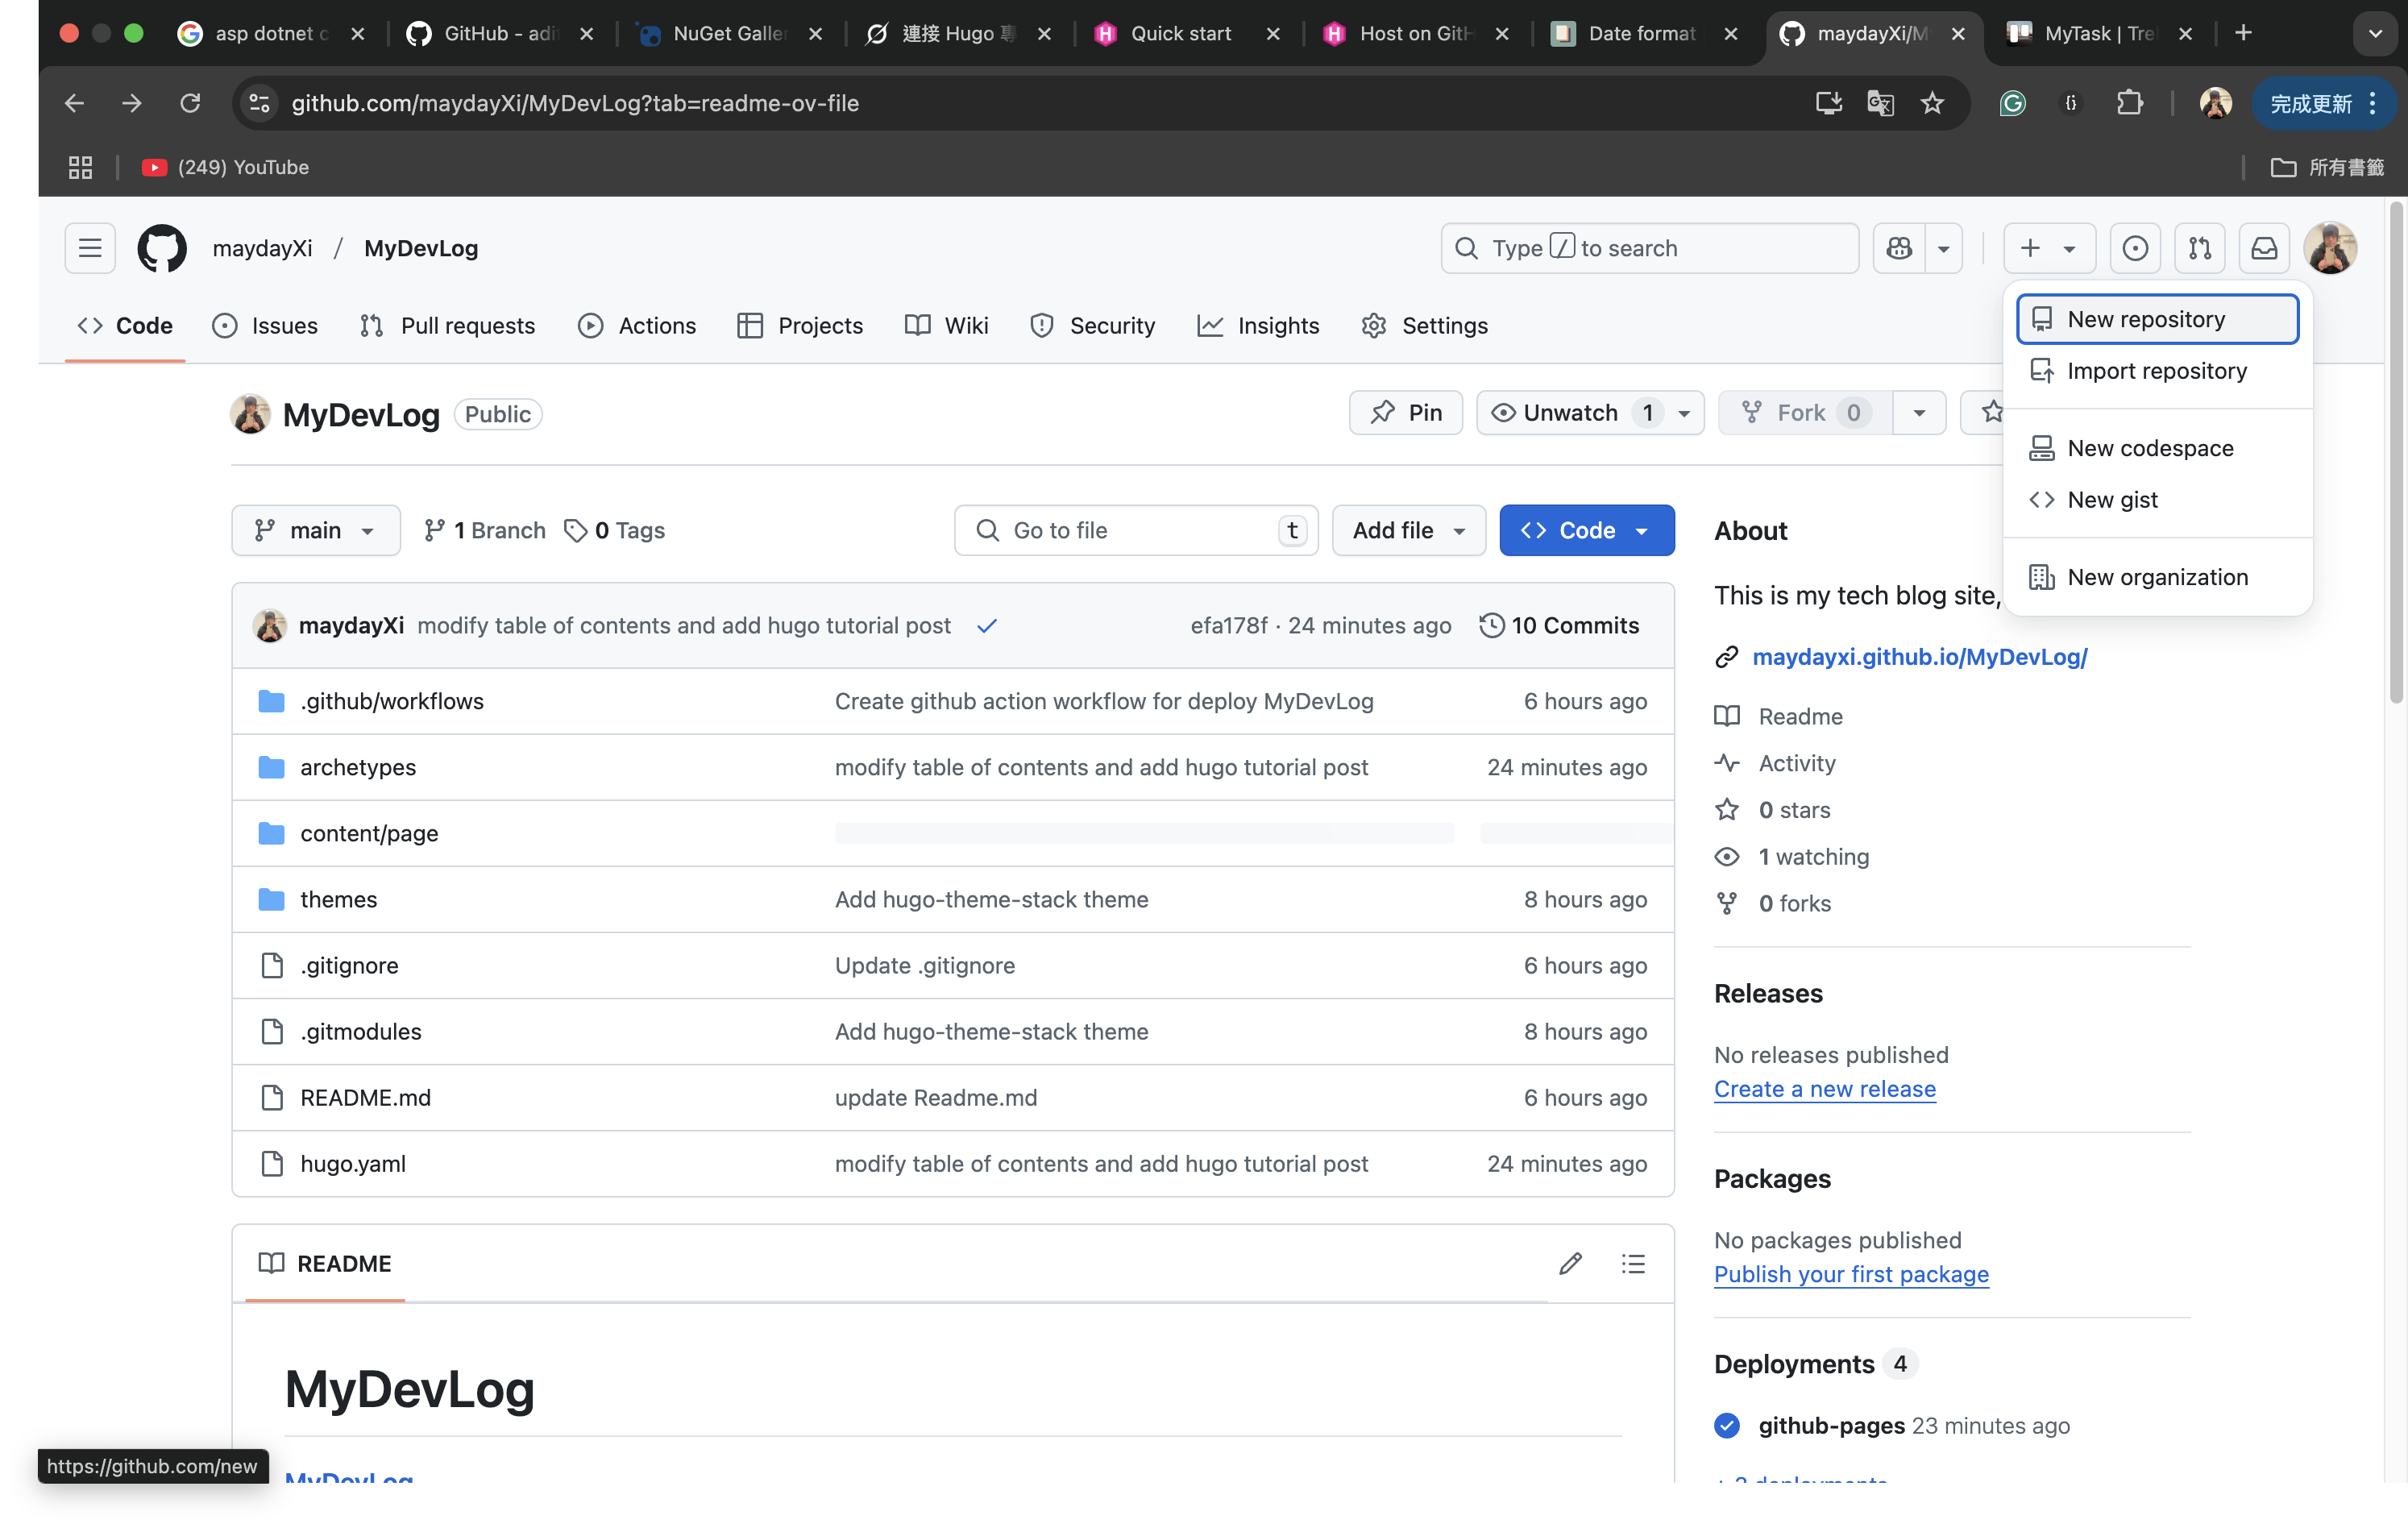
Task: Switch to the Issues tab
Action: 265,325
